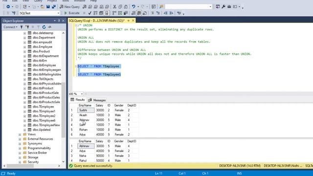Open Object Explorer window position dropdown arrow

(54, 21)
